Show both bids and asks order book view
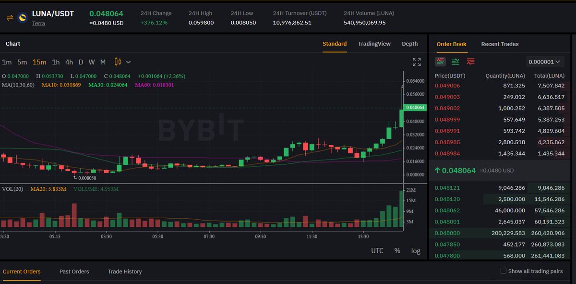 point(440,62)
